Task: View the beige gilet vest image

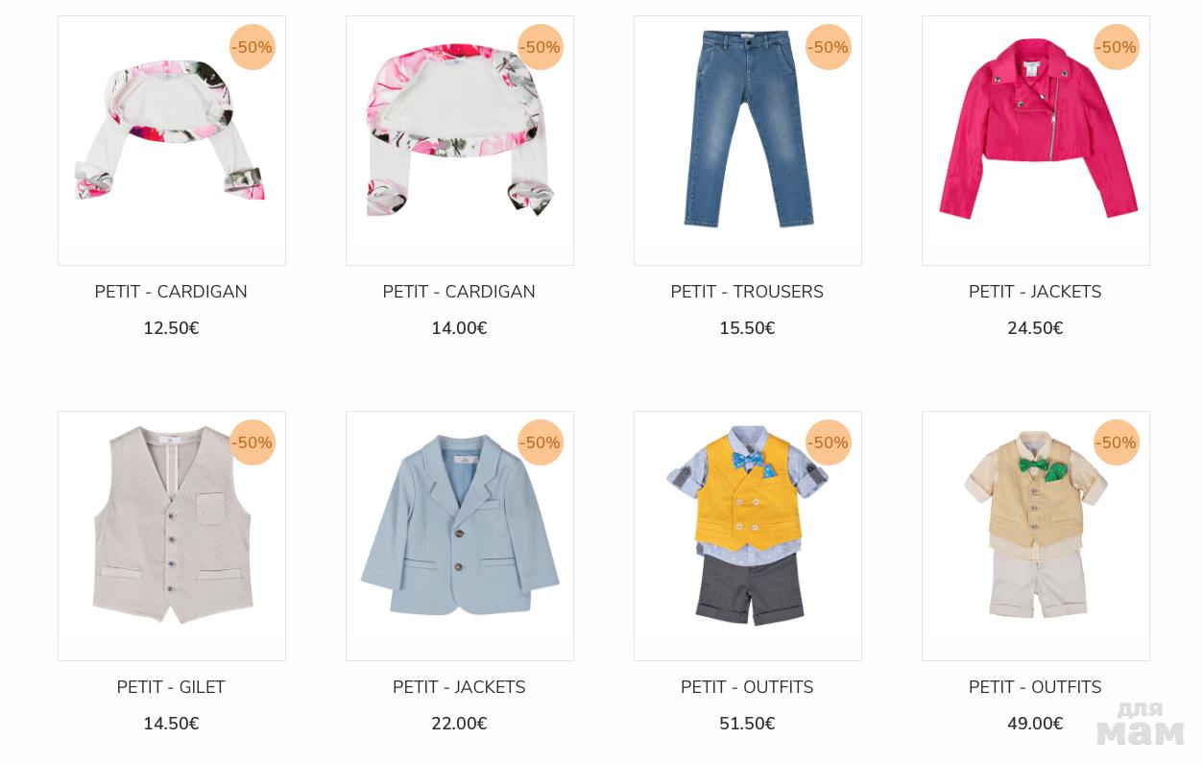Action: click(x=172, y=536)
